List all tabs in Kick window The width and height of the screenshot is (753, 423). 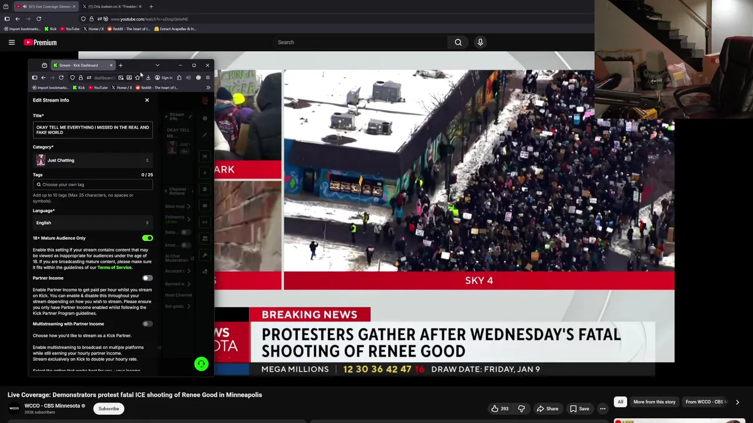pos(157,65)
